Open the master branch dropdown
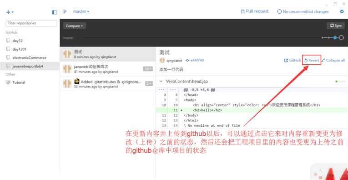 pos(81,11)
